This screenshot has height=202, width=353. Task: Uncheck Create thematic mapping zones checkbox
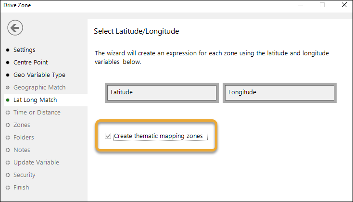(108, 136)
